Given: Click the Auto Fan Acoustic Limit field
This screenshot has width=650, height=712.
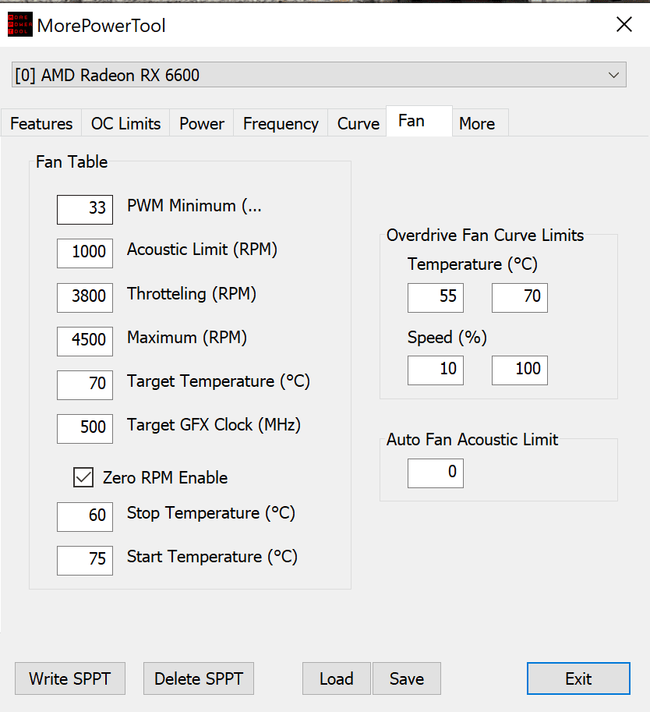Looking at the screenshot, I should point(436,473).
